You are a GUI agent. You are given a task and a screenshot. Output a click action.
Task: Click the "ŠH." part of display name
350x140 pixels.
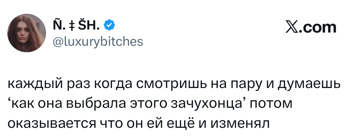pos(88,26)
